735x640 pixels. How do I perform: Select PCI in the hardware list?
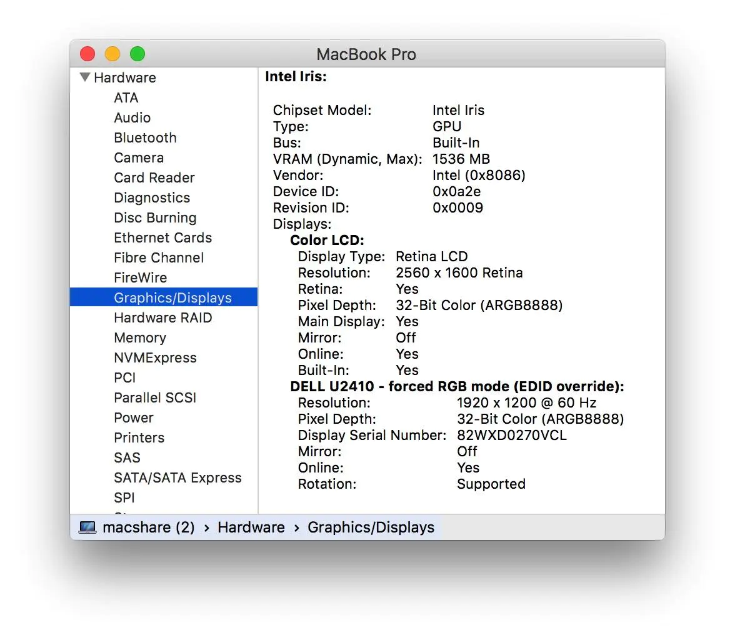pyautogui.click(x=125, y=378)
